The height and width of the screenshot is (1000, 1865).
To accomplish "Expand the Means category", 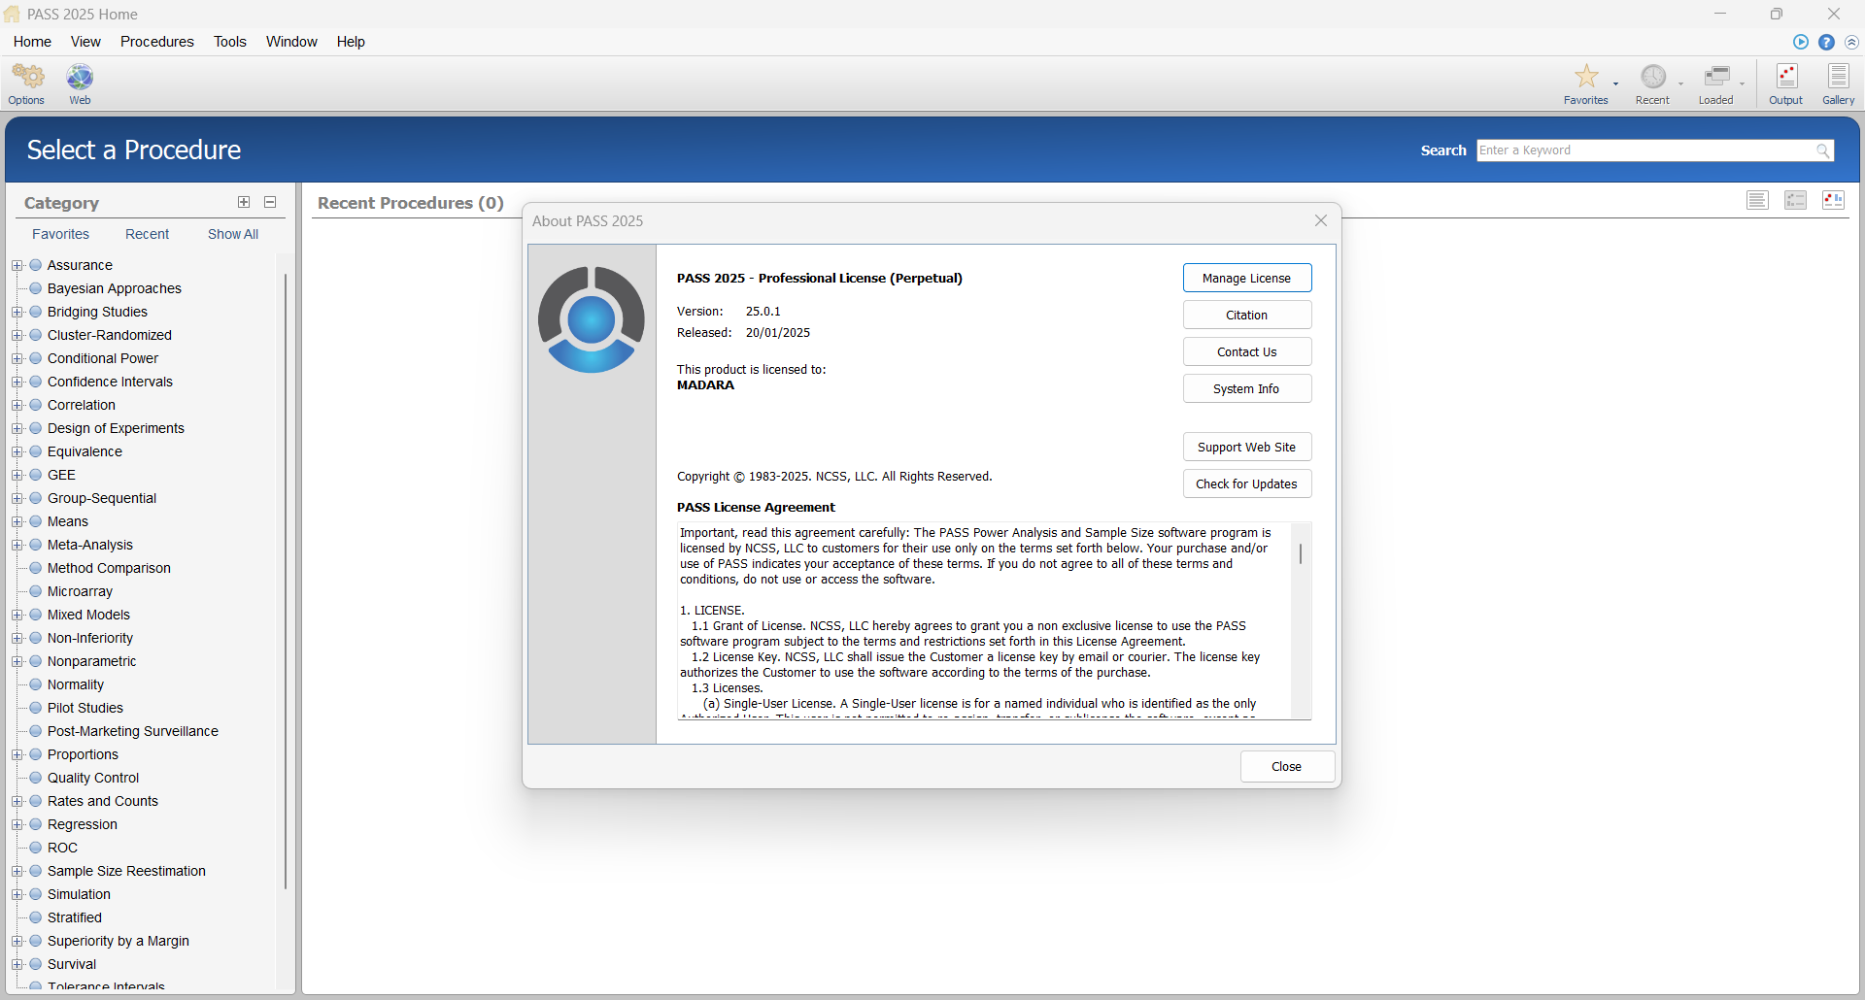I will coord(17,521).
